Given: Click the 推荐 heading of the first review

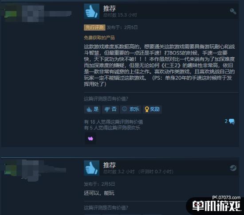Looking at the screenshot, I should click(x=110, y=8).
